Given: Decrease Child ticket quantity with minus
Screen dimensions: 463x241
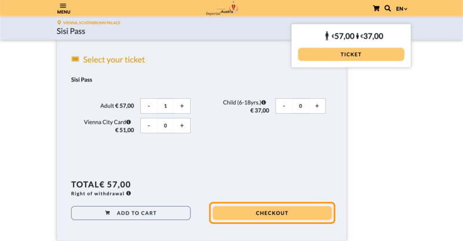Looking at the screenshot, I should (x=284, y=106).
